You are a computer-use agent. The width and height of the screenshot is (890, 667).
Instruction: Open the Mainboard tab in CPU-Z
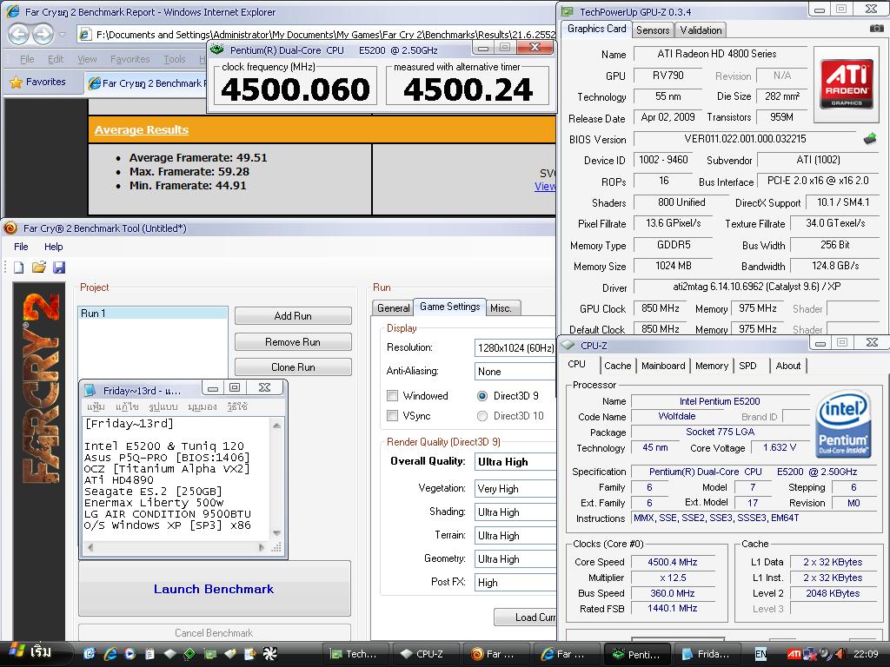[663, 366]
